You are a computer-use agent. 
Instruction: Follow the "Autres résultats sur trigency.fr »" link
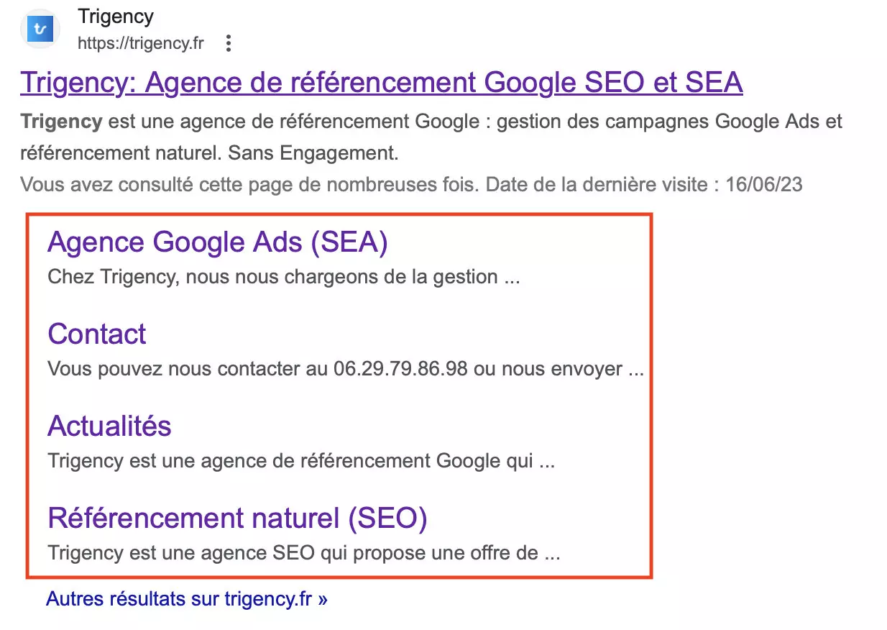click(x=186, y=598)
